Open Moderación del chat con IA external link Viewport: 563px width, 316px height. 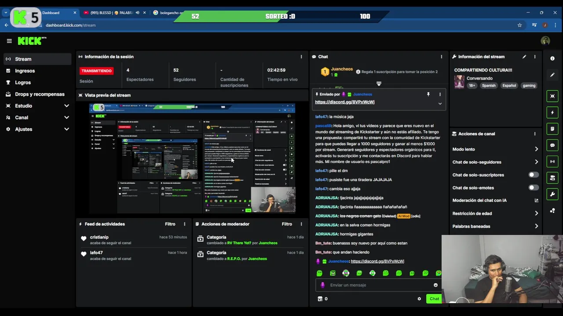pos(536,201)
